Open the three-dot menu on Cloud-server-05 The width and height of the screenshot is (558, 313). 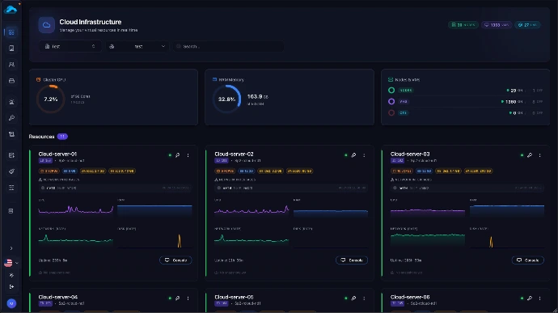(364, 298)
